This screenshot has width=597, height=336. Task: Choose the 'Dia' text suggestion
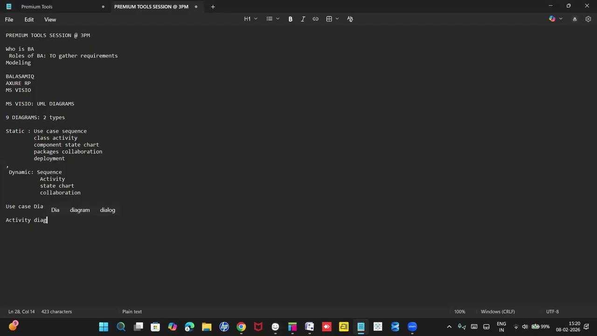pyautogui.click(x=55, y=210)
